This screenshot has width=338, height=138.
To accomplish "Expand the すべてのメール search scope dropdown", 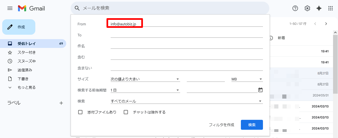I will [x=187, y=101].
